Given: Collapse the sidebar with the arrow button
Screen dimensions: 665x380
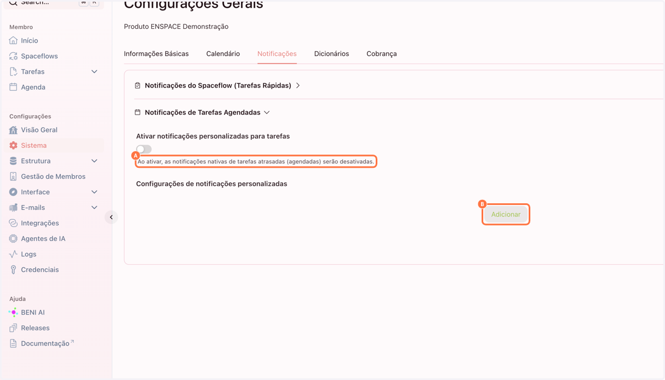Looking at the screenshot, I should pos(111,217).
